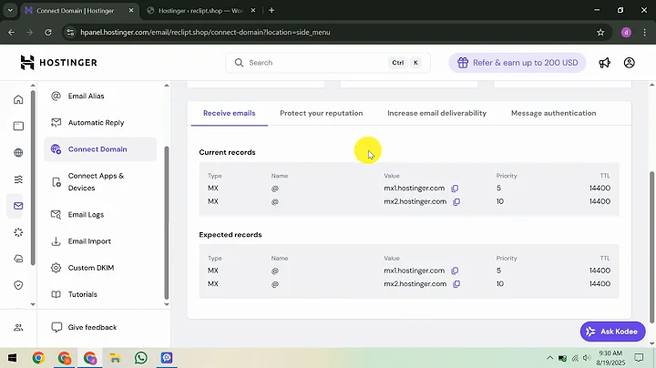656x368 pixels.
Task: Open Chrome tab search dropdown
Action: point(10,10)
